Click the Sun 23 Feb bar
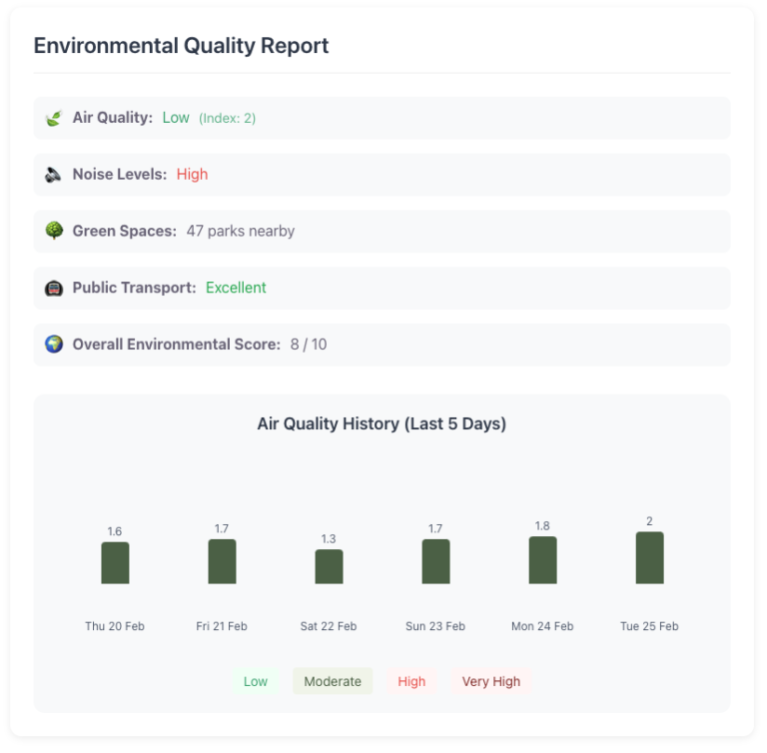Screen dimensions: 767x753 tap(435, 562)
